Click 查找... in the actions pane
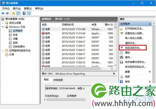Image resolution: width=156 pixels, height=109 pixels. click(128, 57)
